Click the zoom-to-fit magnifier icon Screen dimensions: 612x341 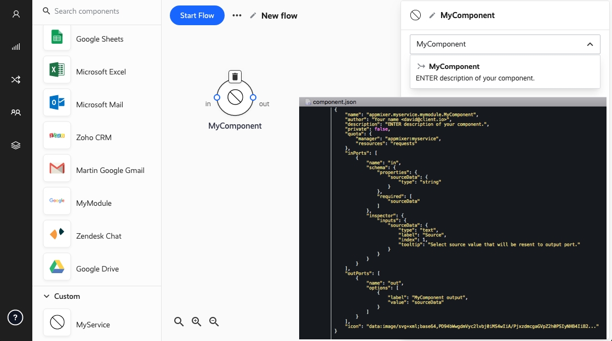tap(179, 322)
